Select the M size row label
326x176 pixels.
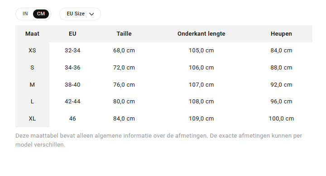click(32, 85)
